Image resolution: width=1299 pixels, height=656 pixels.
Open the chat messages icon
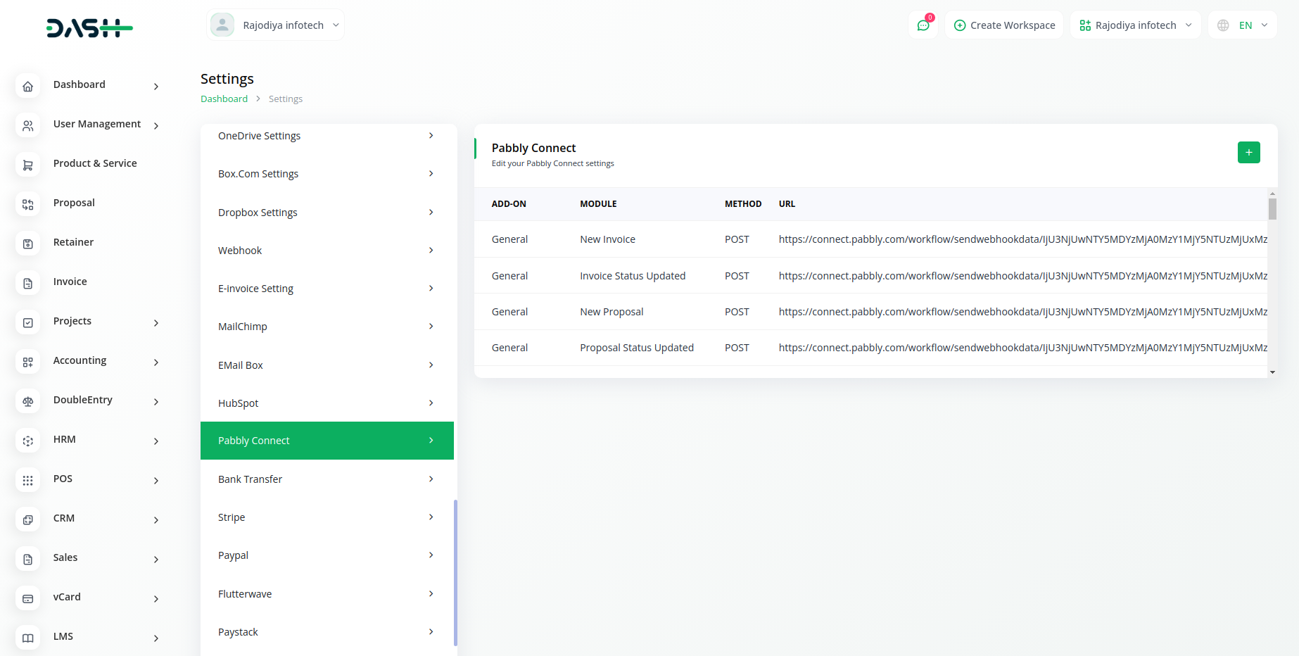coord(923,25)
